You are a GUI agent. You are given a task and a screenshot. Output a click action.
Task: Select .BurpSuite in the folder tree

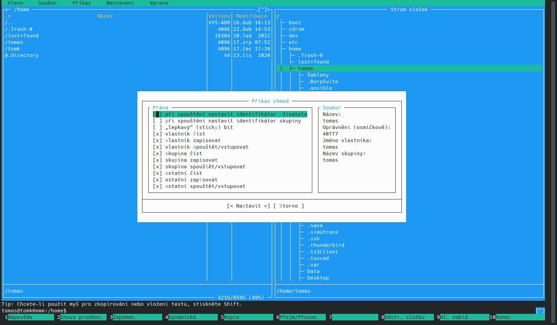click(x=323, y=82)
